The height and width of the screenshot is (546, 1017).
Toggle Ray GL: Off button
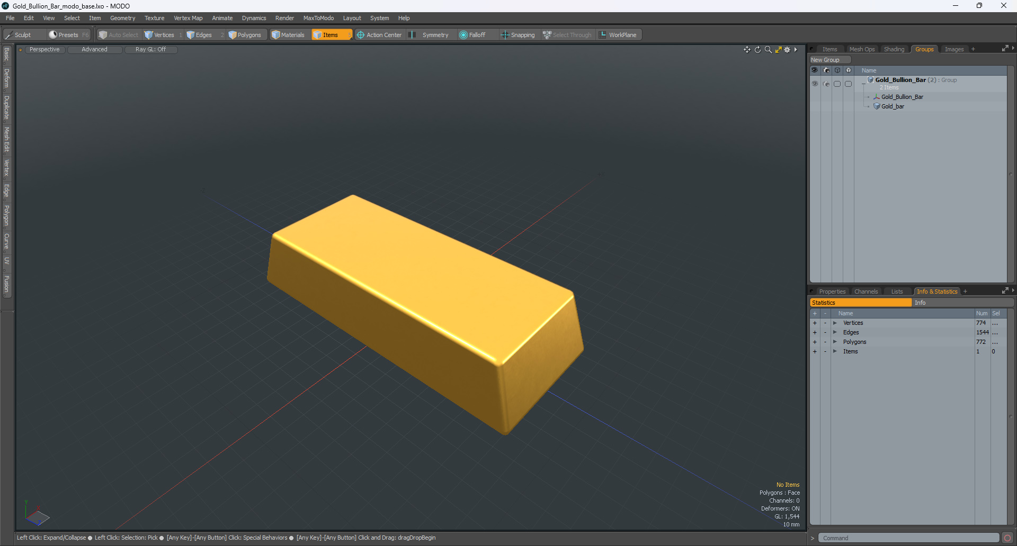(x=150, y=50)
